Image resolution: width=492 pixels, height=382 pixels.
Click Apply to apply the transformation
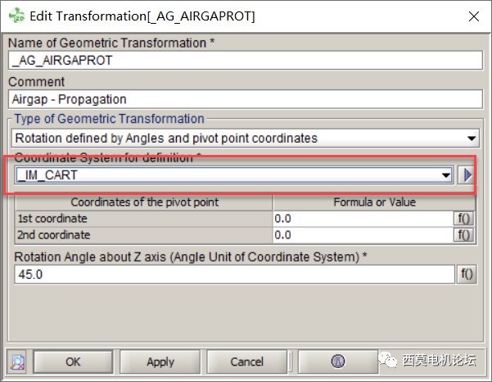tap(160, 362)
